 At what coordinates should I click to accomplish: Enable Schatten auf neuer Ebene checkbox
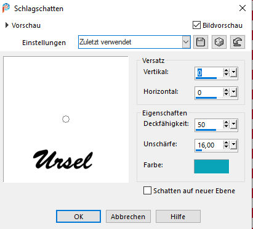[x=147, y=191]
